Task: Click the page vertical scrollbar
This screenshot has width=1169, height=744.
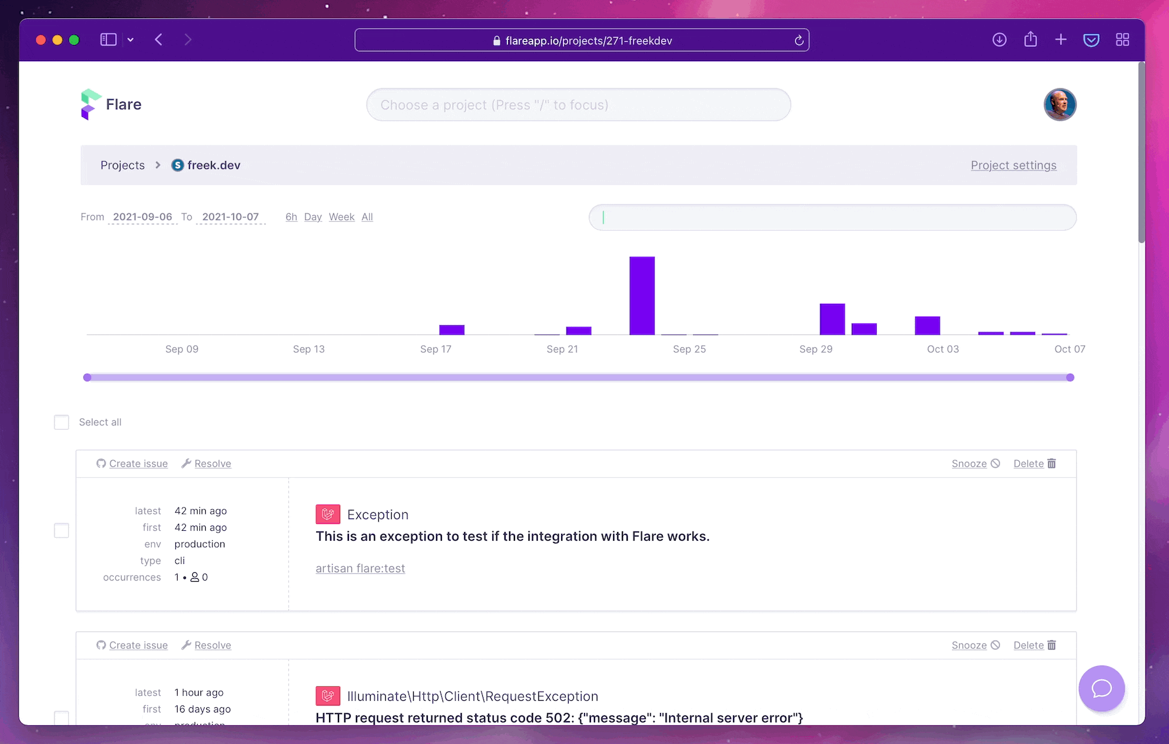Action: point(1142,153)
